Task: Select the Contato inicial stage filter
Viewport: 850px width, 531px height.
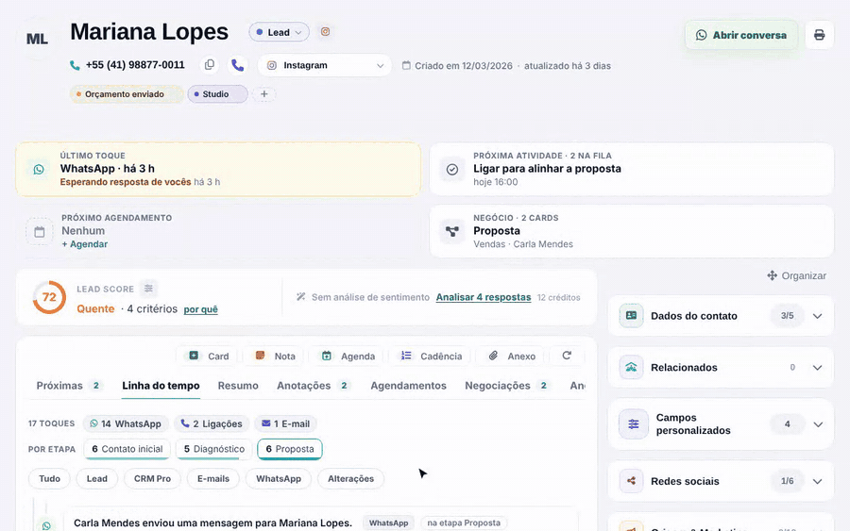Action: 127,449
